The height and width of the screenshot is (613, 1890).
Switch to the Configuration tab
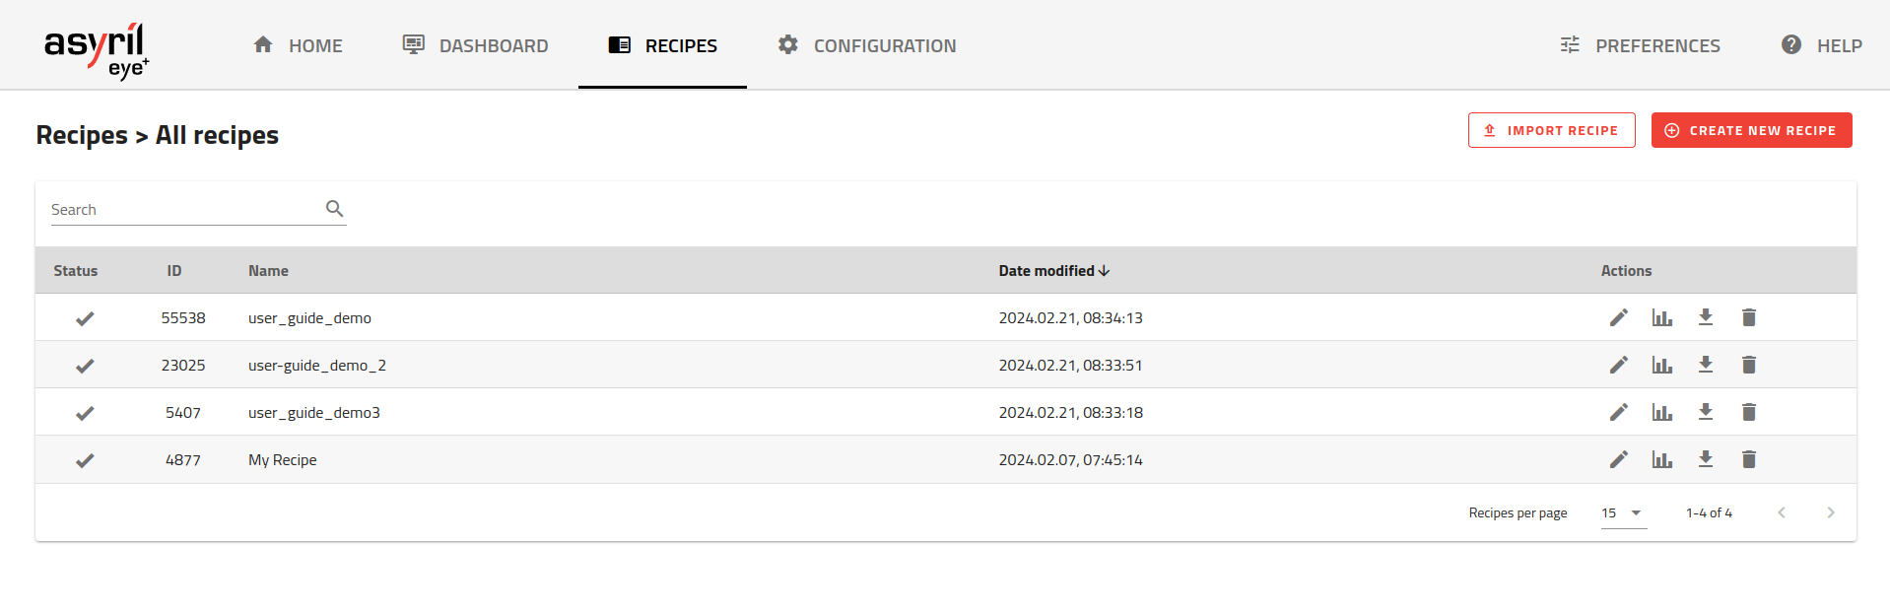point(866,45)
